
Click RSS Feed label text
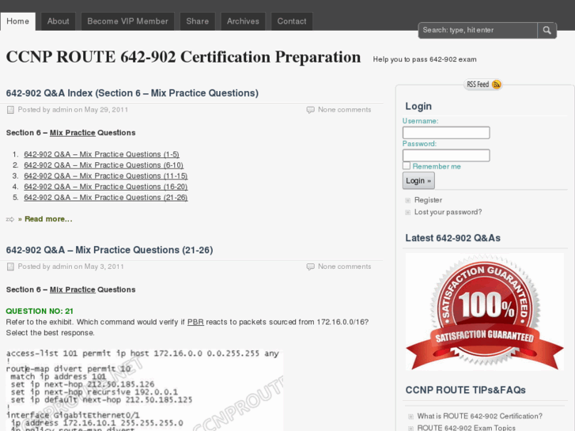(x=478, y=85)
